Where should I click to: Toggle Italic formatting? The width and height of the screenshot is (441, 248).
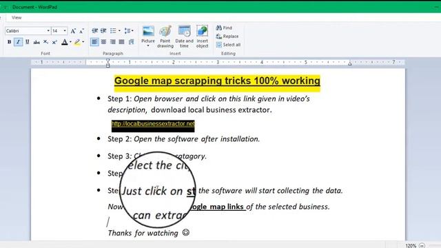click(x=19, y=42)
